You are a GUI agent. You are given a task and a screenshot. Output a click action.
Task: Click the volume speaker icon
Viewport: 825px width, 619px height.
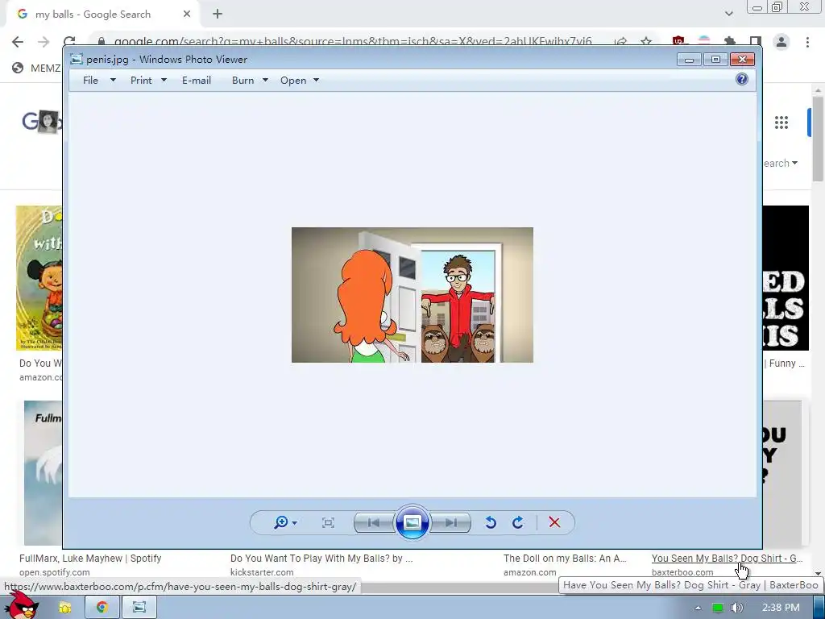click(x=736, y=608)
